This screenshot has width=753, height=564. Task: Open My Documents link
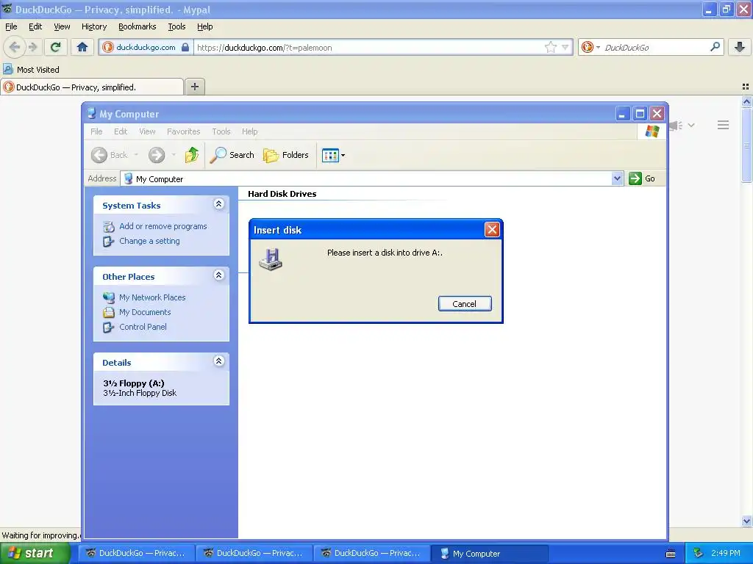tap(145, 312)
